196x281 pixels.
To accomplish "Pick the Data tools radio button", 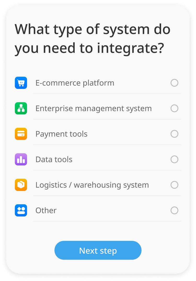I will pyautogui.click(x=174, y=159).
